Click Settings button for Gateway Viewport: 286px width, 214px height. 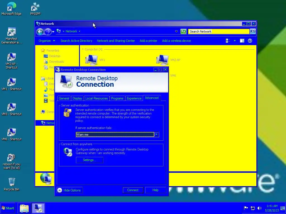90,160
